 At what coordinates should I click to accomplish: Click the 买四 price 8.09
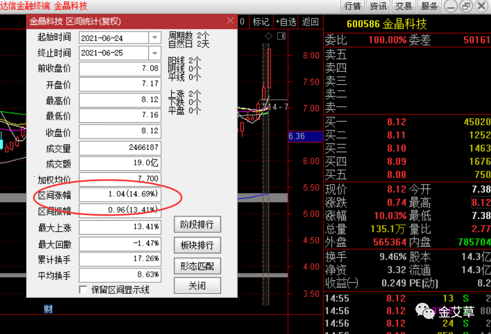(x=397, y=161)
